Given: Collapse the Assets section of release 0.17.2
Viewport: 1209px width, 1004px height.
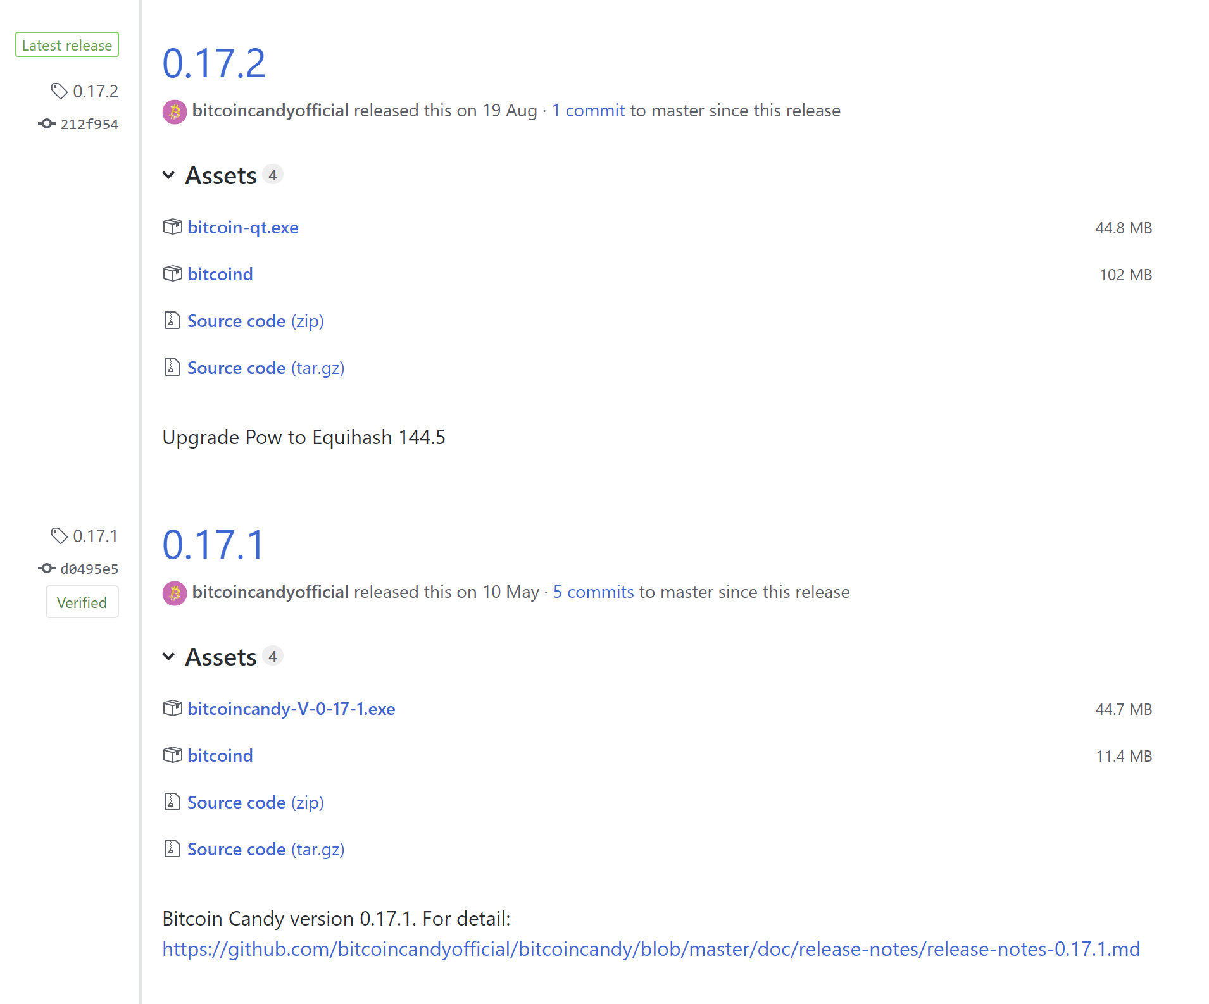Looking at the screenshot, I should pos(168,175).
